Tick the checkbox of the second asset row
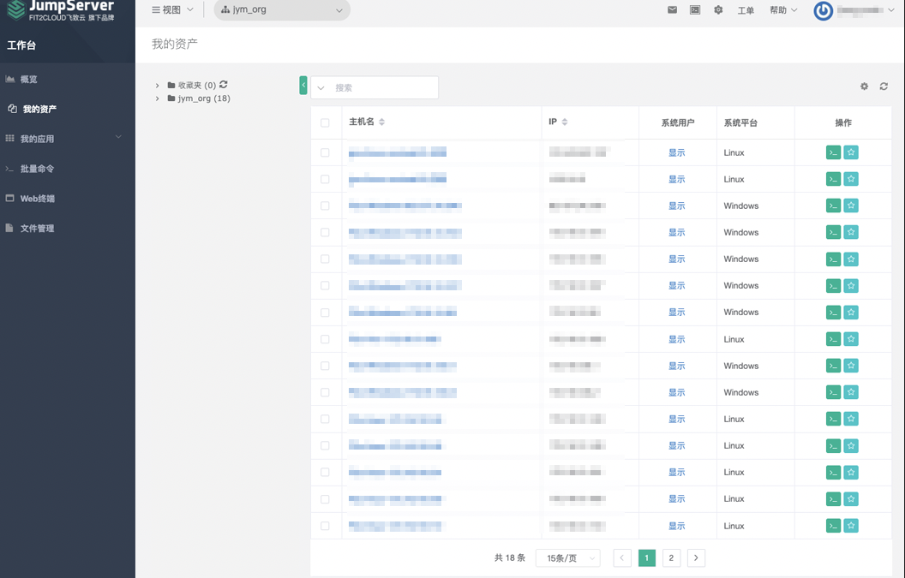Image resolution: width=905 pixels, height=578 pixels. (326, 178)
